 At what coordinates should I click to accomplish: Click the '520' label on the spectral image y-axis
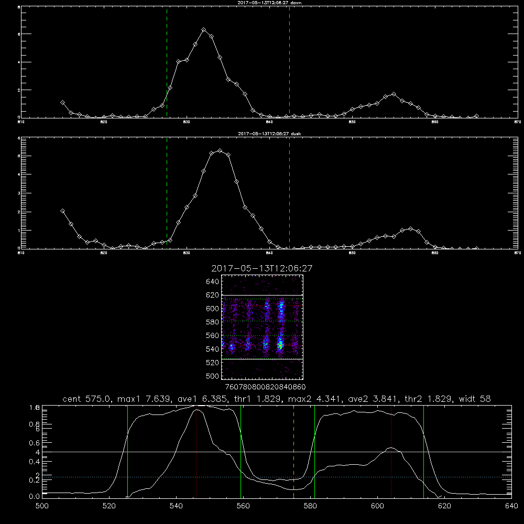(x=213, y=363)
